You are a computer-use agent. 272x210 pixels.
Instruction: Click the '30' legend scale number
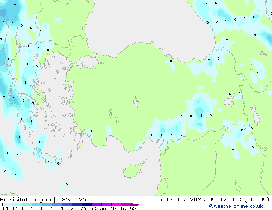coord(93,208)
